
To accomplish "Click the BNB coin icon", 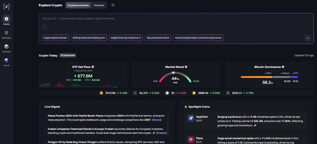I will pyautogui.click(x=194, y=93).
